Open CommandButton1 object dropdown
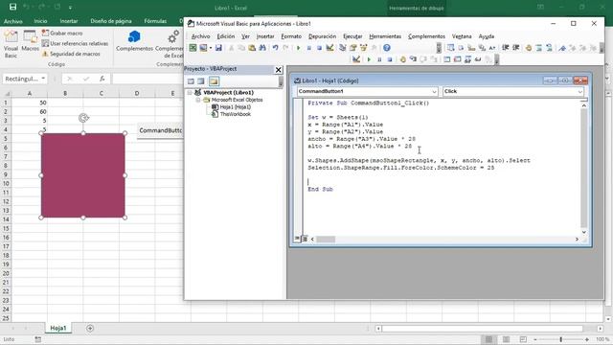Screen dimensions: 613x345 pyautogui.click(x=434, y=92)
